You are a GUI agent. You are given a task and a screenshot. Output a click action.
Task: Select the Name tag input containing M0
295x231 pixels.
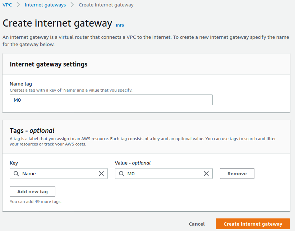click(x=111, y=100)
